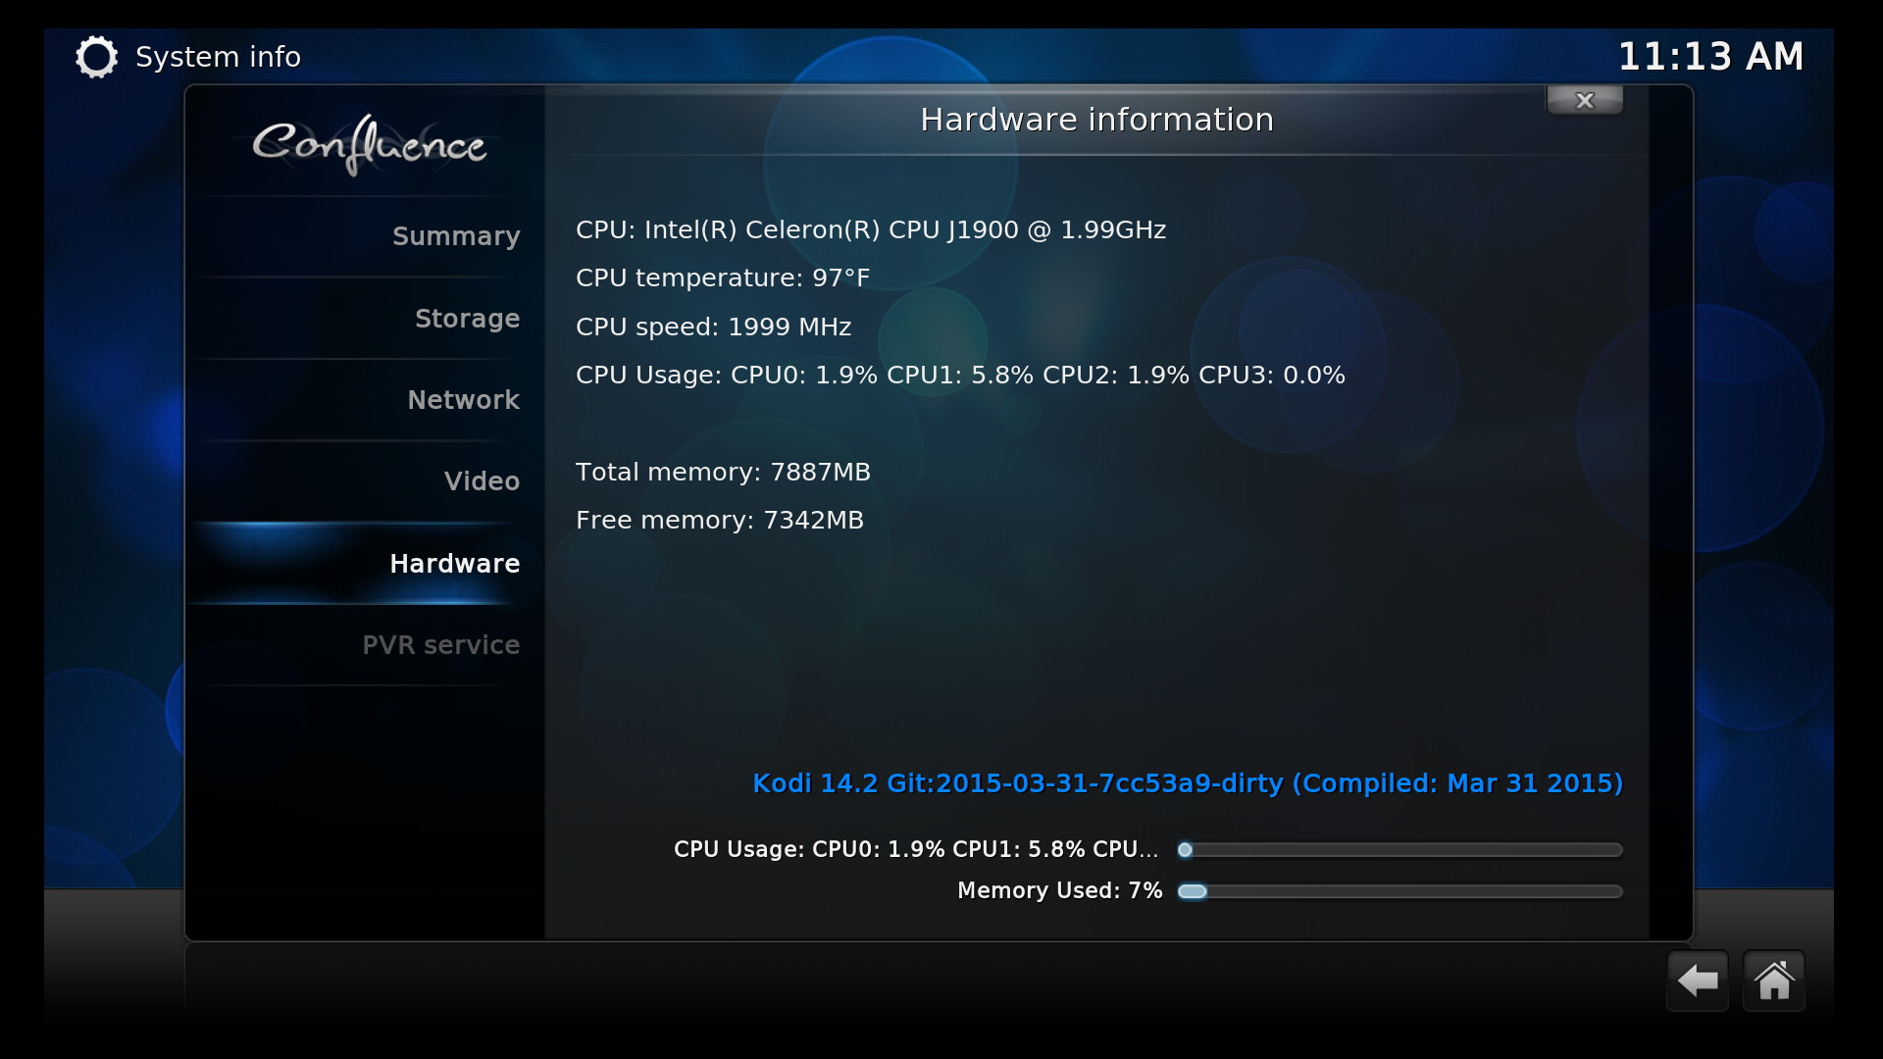1883x1059 pixels.
Task: Open the Summary section
Action: point(363,236)
